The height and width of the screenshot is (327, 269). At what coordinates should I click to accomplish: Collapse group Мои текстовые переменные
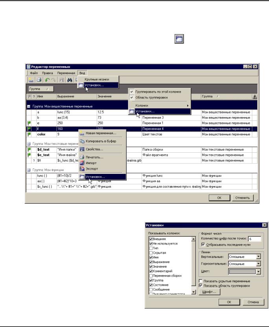pyautogui.click(x=29, y=144)
